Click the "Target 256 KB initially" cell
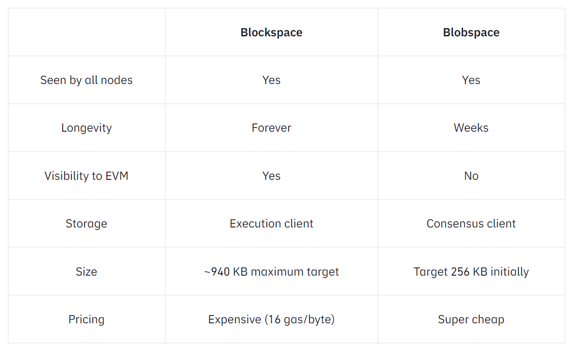The height and width of the screenshot is (351, 573). click(471, 272)
